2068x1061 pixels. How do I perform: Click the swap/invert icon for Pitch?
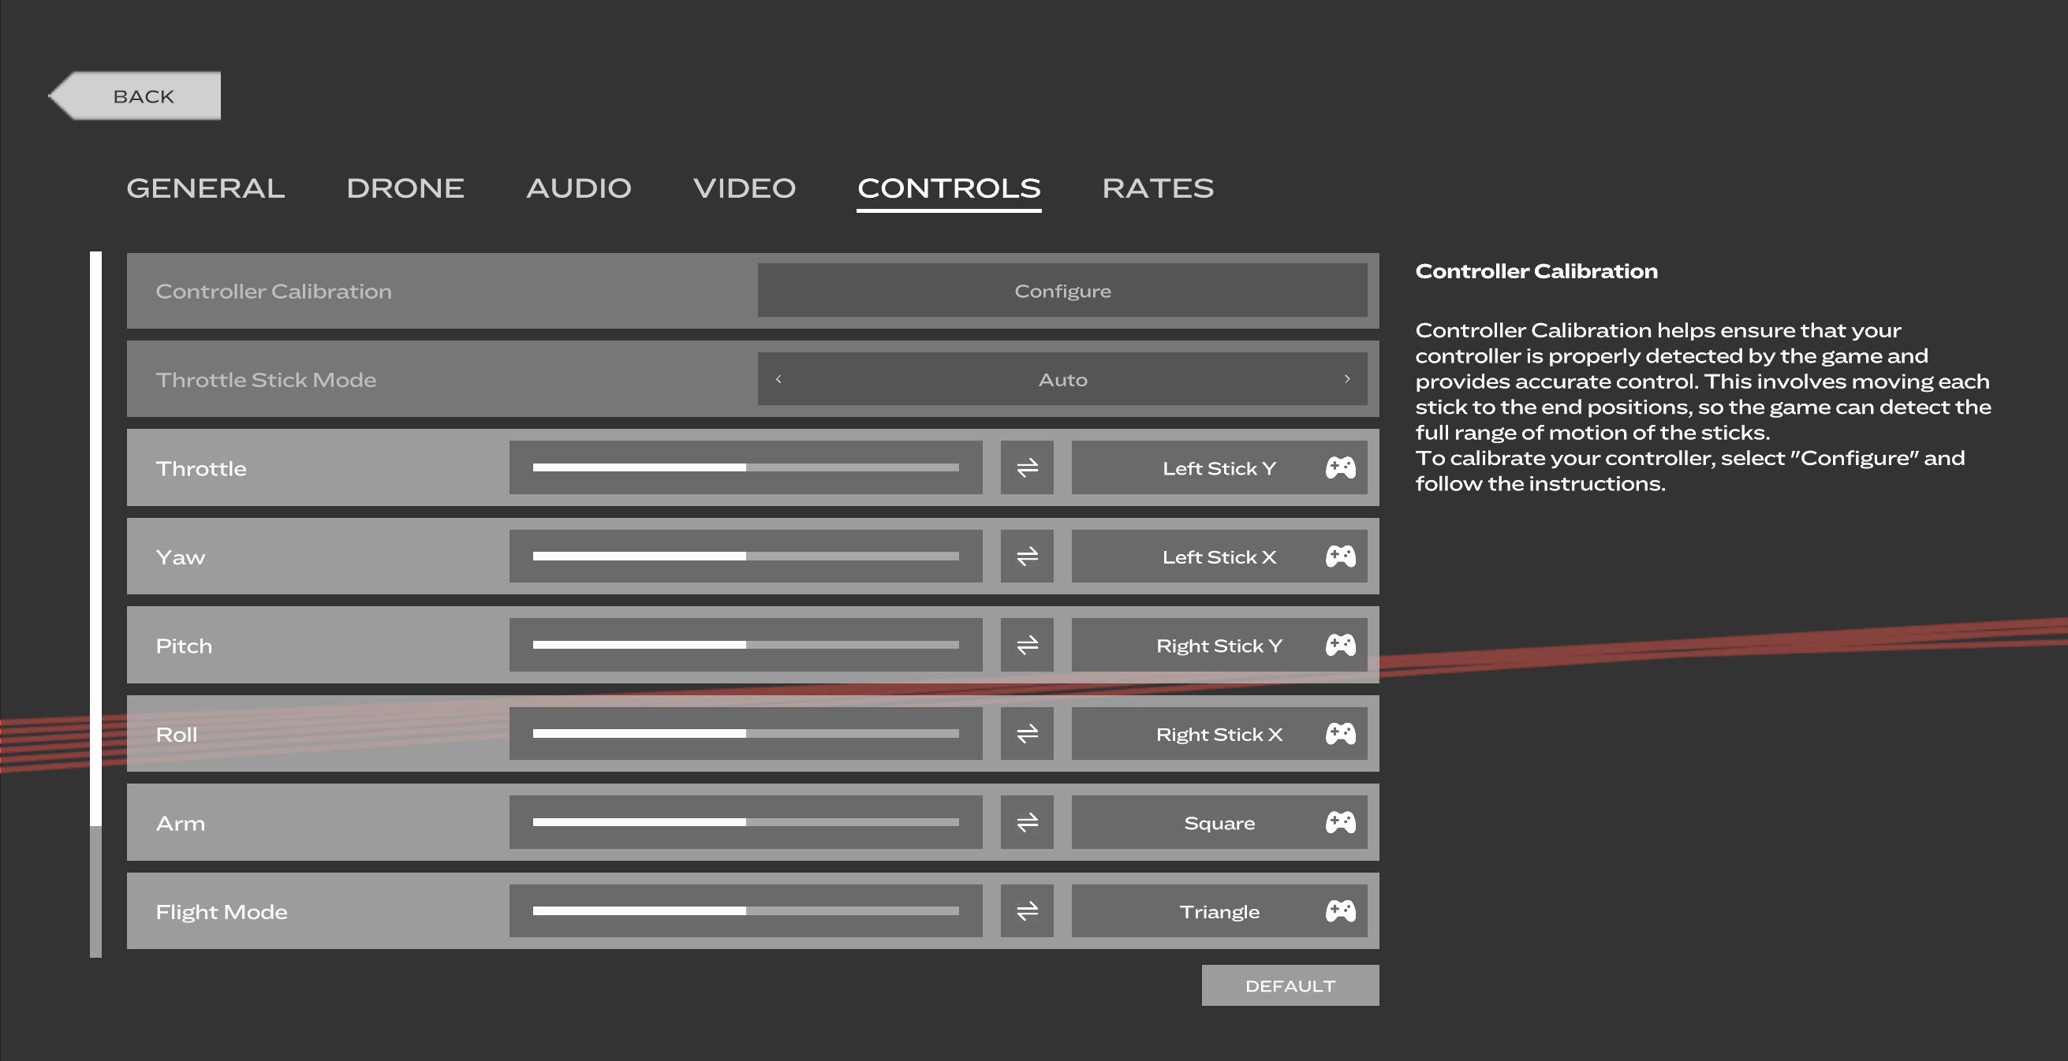(1027, 645)
